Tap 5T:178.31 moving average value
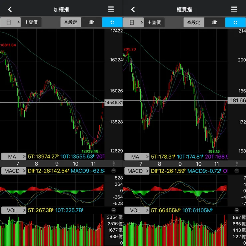246x246 pixels. click(x=163, y=157)
